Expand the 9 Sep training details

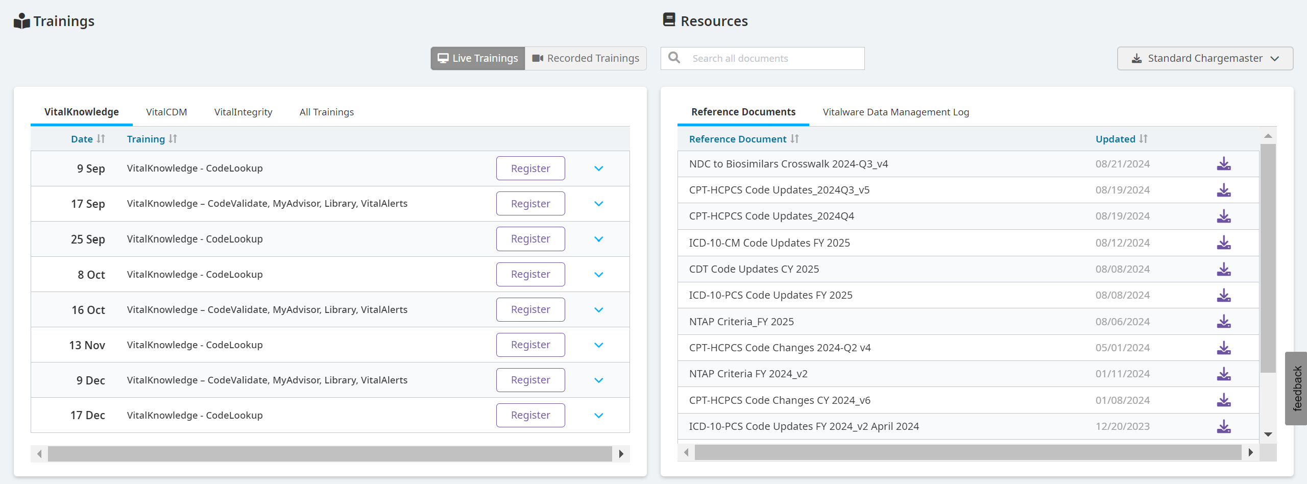click(599, 168)
